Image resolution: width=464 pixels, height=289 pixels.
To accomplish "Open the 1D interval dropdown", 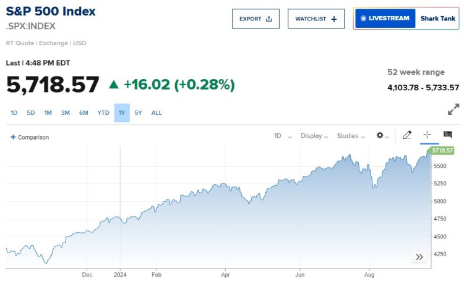I will click(x=282, y=136).
